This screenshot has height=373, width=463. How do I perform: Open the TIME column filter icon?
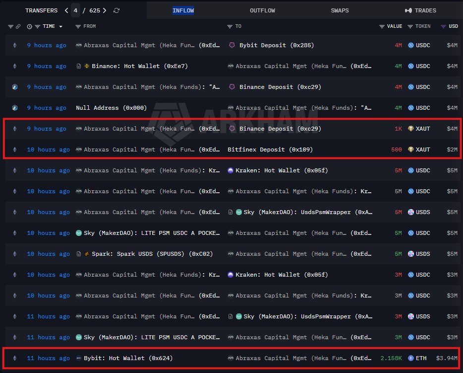pyautogui.click(x=38, y=26)
